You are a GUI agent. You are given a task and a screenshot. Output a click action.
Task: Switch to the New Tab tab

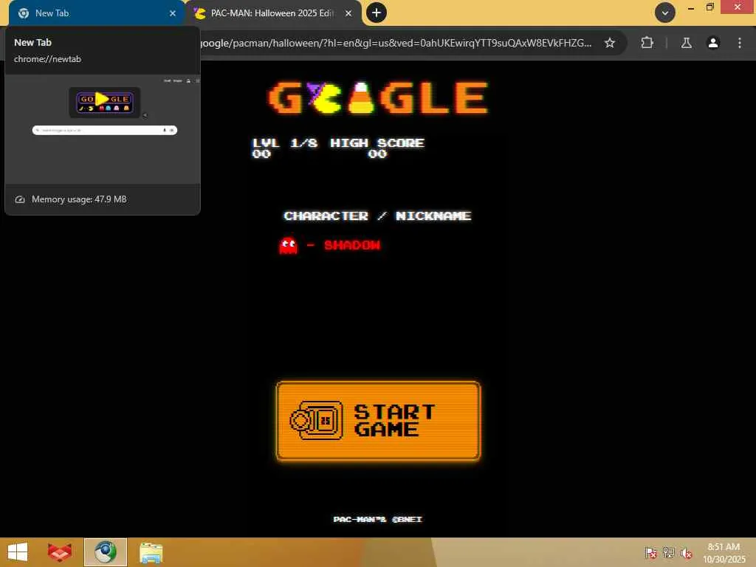click(x=95, y=13)
